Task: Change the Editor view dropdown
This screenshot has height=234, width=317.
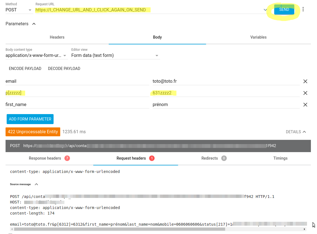Action: (x=157, y=55)
